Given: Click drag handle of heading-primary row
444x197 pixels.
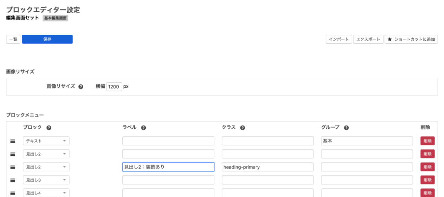Looking at the screenshot, I should 13,167.
